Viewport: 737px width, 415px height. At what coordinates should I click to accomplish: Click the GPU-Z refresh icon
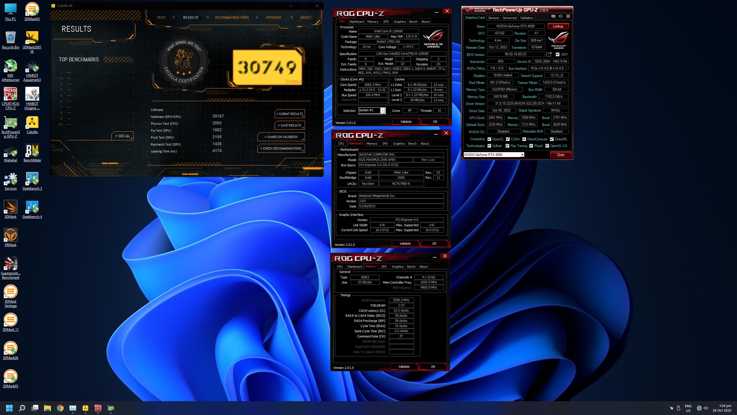(x=561, y=16)
